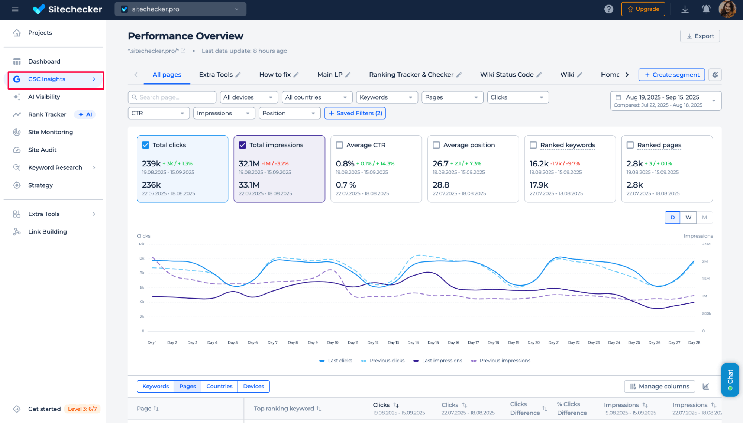Click the Rank Tracker trend icon

[x=17, y=114]
